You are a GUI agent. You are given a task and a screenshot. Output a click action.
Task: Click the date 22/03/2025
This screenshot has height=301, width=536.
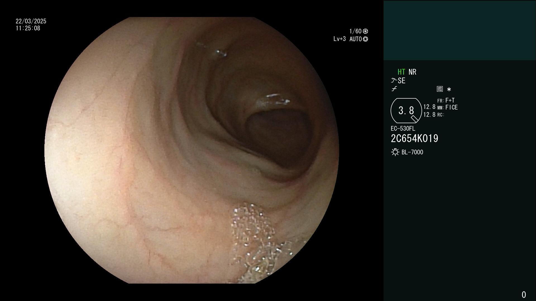[31, 21]
